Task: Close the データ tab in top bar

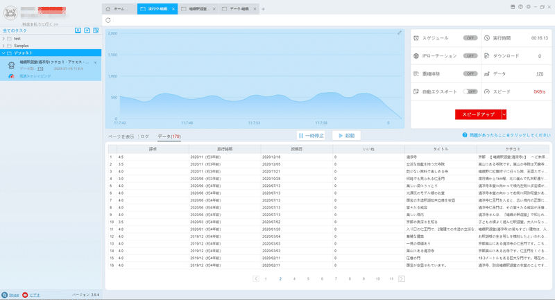Action: click(255, 9)
